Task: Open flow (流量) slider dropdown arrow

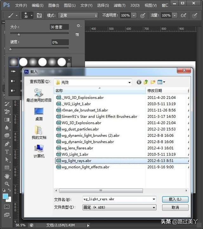Action: pos(174,15)
